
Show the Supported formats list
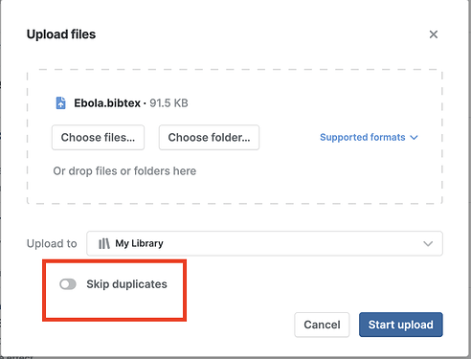[363, 137]
